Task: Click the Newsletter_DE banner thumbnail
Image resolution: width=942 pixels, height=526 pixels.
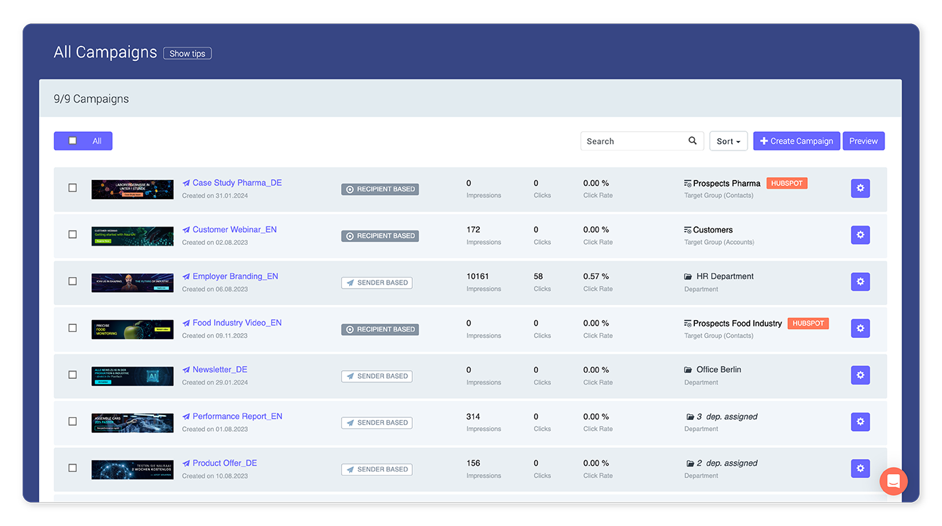Action: point(132,376)
